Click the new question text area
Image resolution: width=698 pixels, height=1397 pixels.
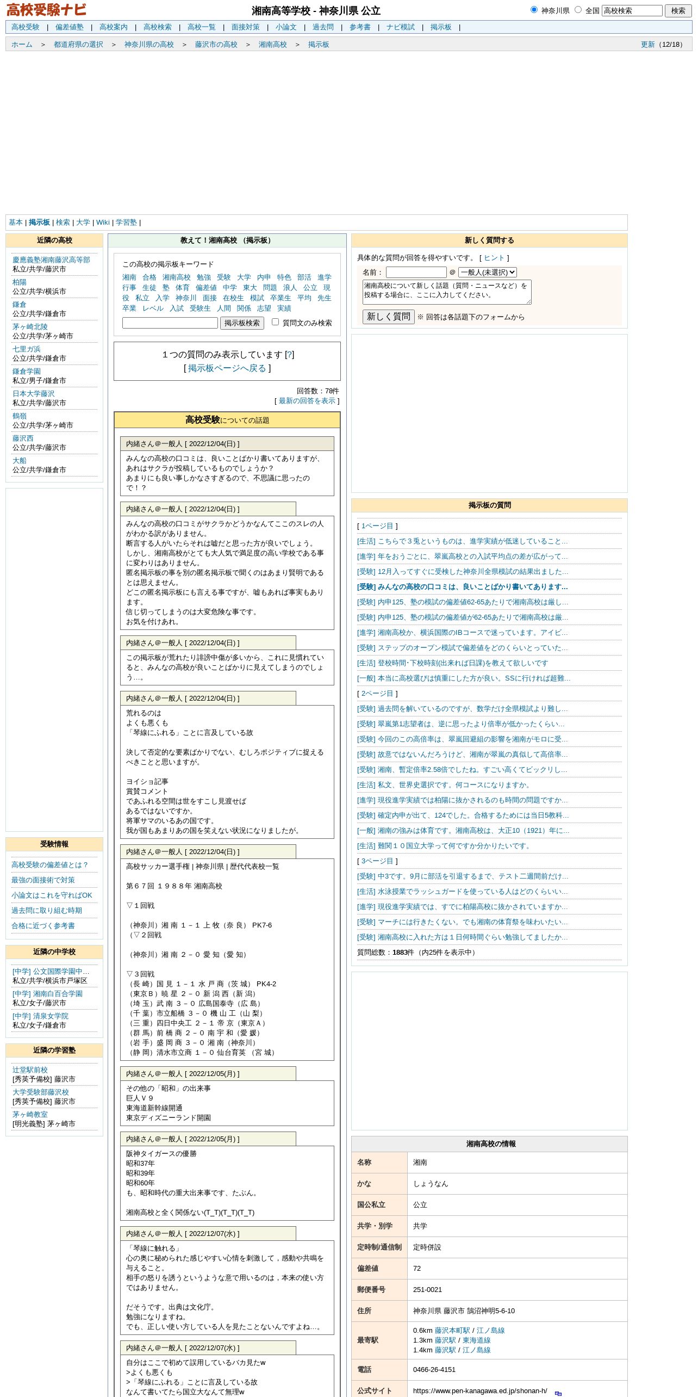coord(447,292)
